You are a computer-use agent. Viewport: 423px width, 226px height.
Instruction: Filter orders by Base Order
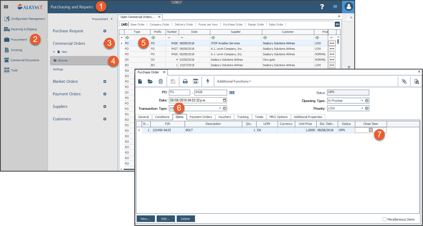tap(138, 24)
